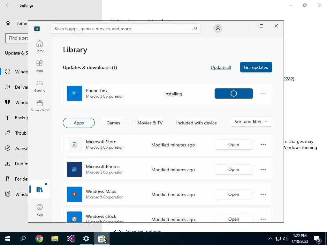This screenshot has width=327, height=245.
Task: Open Windows Maps app
Action: pyautogui.click(x=233, y=194)
